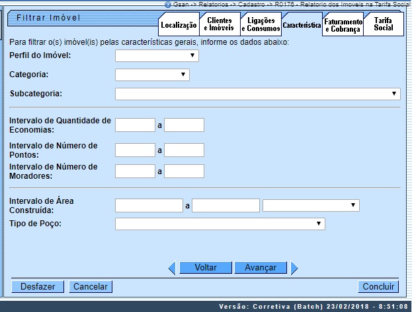
Task: Open the Perfil do Imóvel dropdown
Action: coord(157,56)
